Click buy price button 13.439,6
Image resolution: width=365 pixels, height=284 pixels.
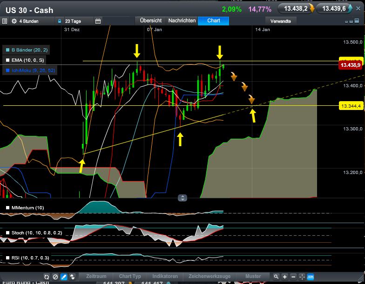tap(334, 9)
